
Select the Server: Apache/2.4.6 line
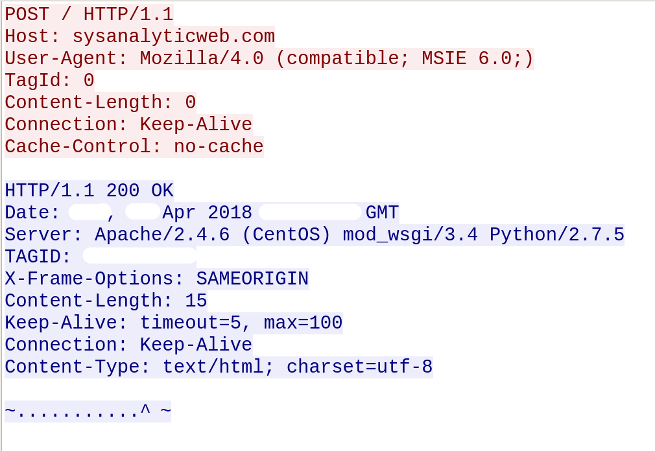pos(314,235)
